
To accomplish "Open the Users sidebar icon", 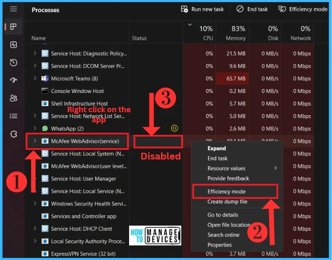I will point(13,98).
